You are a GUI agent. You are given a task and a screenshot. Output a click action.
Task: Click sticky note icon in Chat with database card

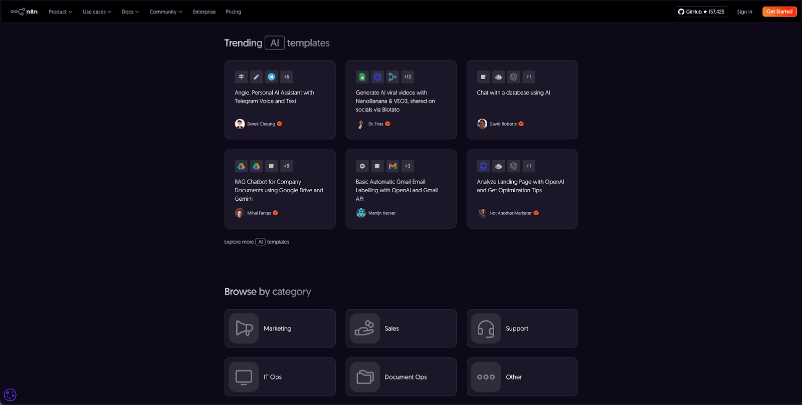click(x=483, y=77)
